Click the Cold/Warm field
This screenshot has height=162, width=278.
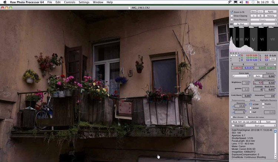click(x=246, y=96)
